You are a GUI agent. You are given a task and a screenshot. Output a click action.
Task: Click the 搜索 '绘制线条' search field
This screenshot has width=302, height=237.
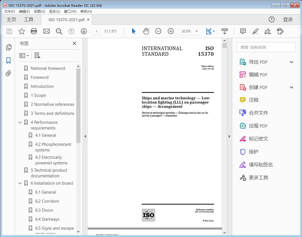266,47
